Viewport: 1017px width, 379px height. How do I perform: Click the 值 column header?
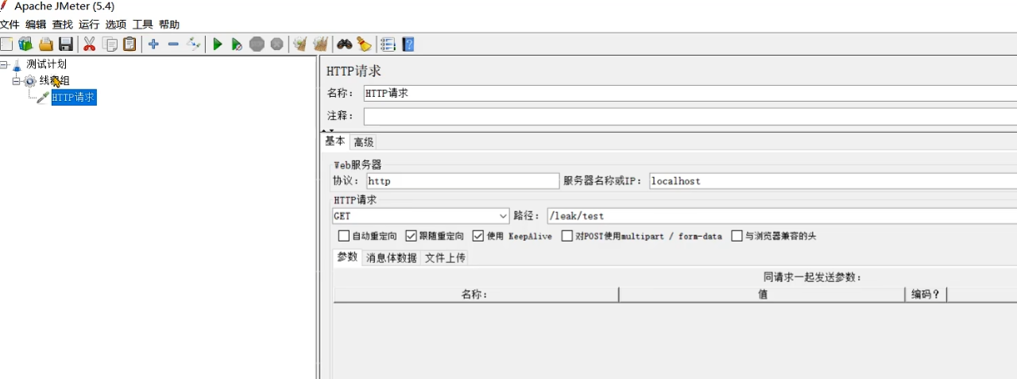pos(762,295)
